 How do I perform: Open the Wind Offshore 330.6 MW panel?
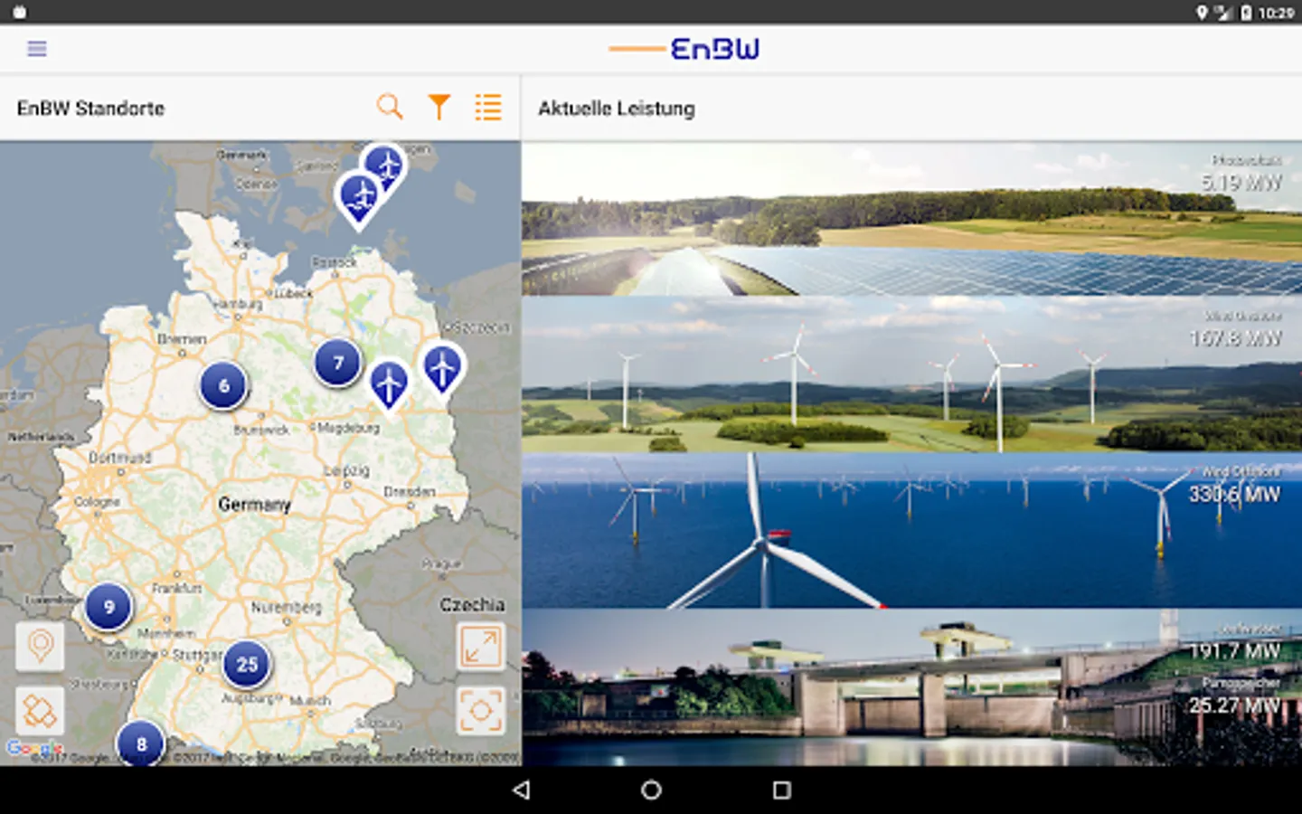click(911, 531)
